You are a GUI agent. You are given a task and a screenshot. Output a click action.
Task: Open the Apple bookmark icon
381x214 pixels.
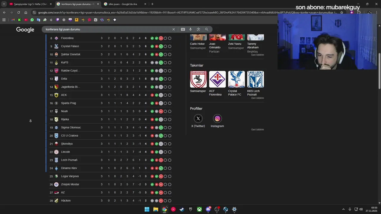tap(51, 20)
